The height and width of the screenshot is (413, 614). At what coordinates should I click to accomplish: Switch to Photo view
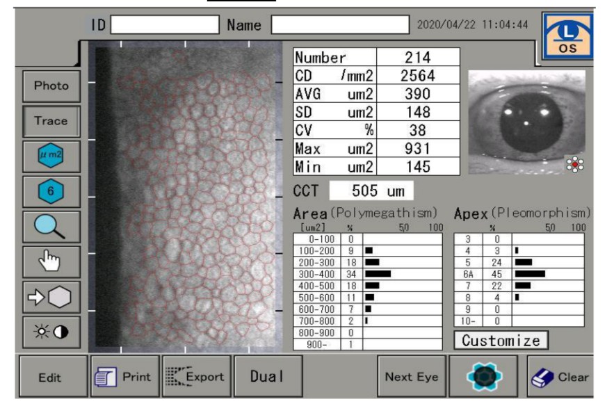click(x=51, y=86)
